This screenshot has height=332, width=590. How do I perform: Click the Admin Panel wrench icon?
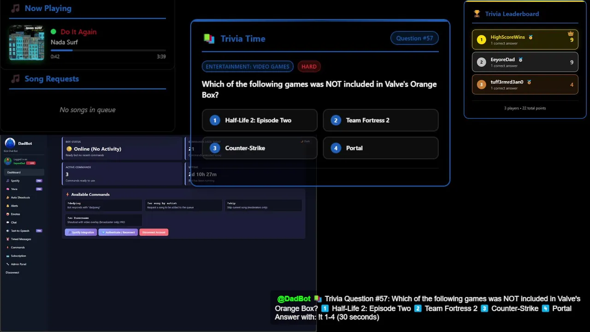coord(7,264)
